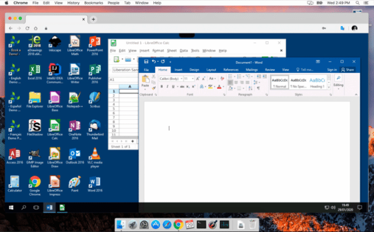Open the Liberation Sans font box in Calc

125,70
